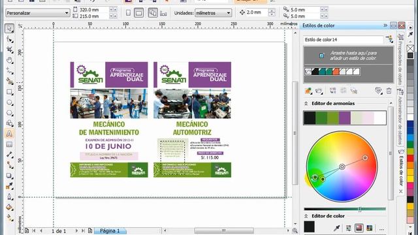This screenshot has width=418, height=235.
Task: Click the eyedropper in Editor de color
Action: [x=337, y=228]
